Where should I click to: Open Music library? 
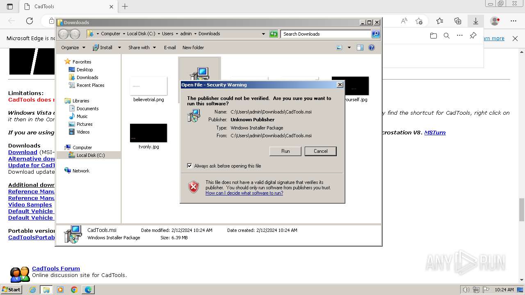tap(82, 116)
